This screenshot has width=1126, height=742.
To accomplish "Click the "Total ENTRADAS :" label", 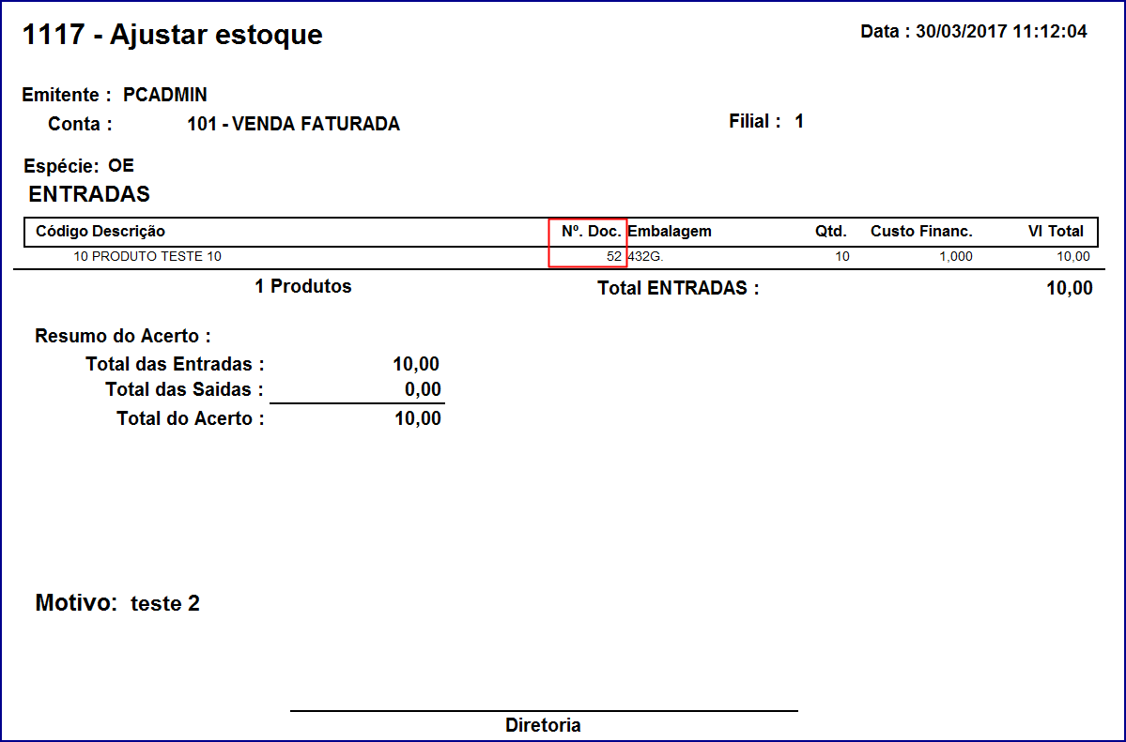I will (x=678, y=289).
